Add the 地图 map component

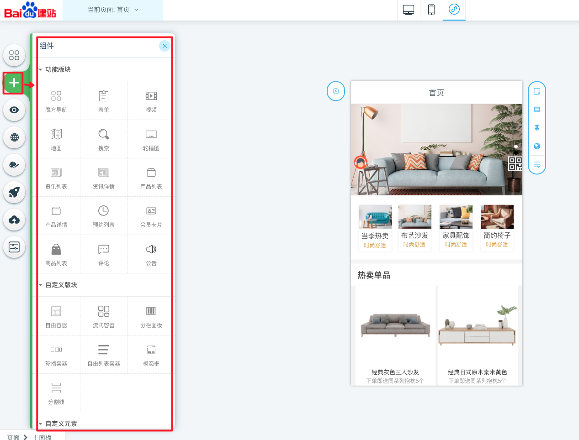(56, 139)
